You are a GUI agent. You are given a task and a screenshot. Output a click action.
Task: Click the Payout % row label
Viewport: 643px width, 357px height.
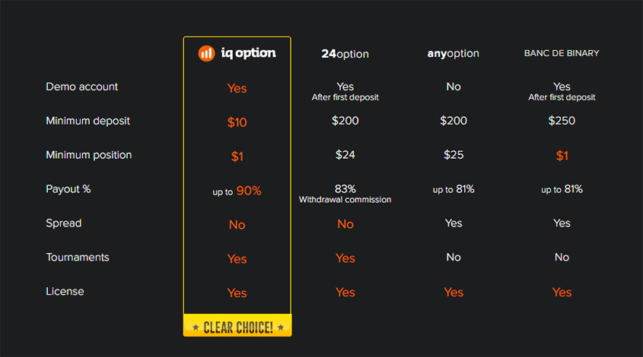tap(68, 189)
